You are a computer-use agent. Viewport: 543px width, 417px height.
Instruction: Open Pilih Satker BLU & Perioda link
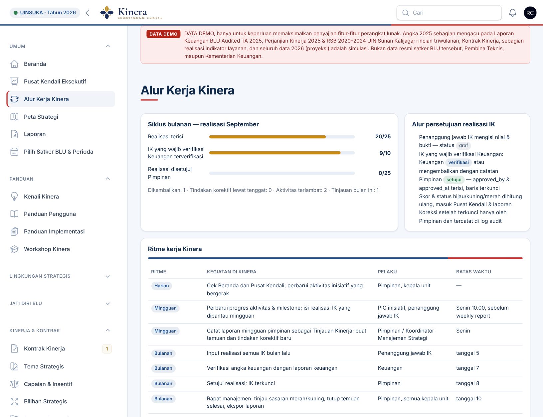(61, 152)
